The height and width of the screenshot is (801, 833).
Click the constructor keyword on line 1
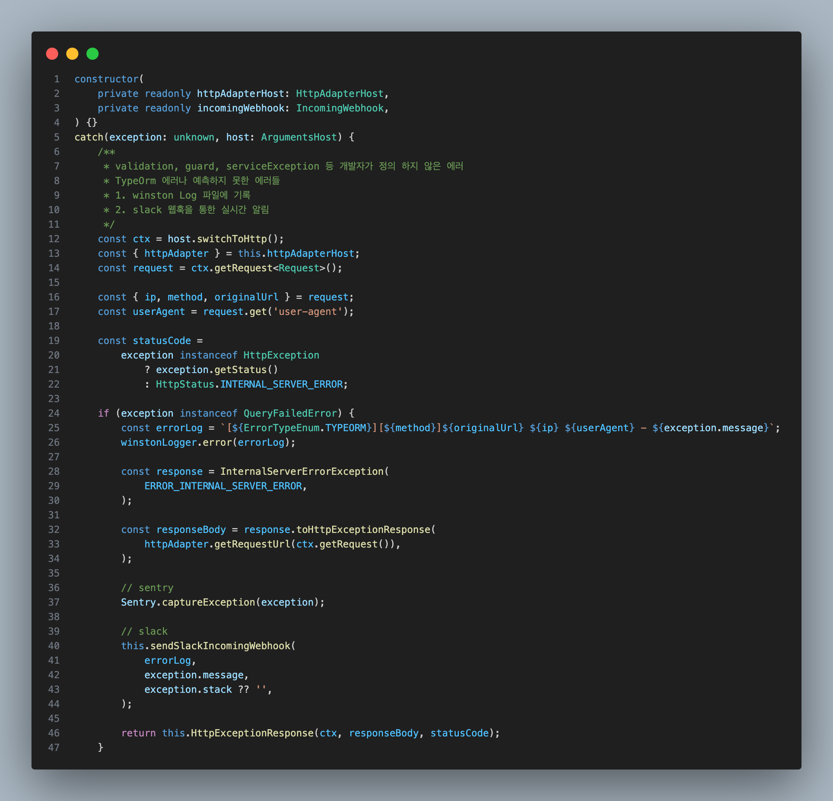pyautogui.click(x=107, y=79)
